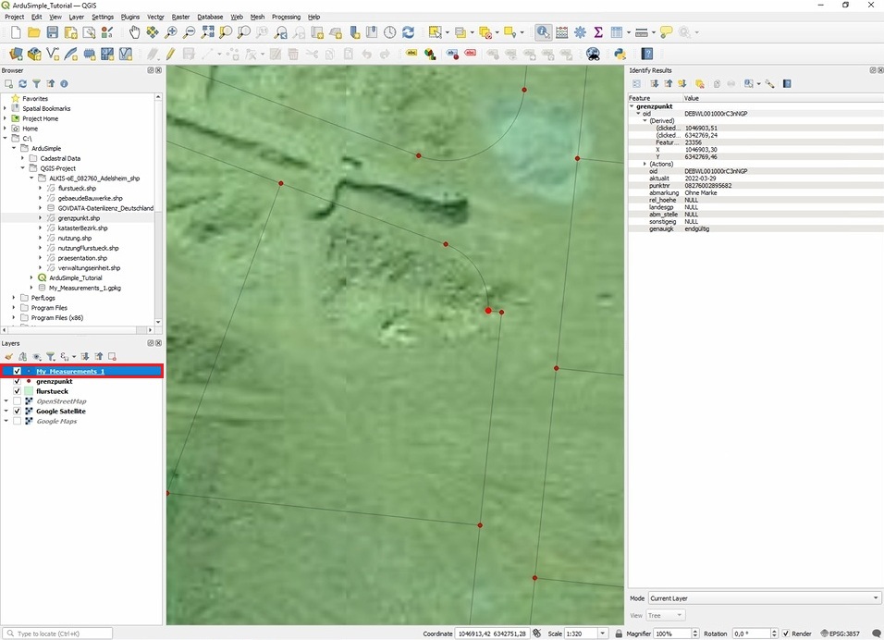Click the Open Project folder icon
The width and height of the screenshot is (884, 640).
click(33, 32)
